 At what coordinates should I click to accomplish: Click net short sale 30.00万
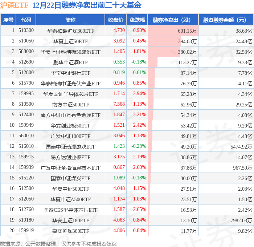[189, 178]
